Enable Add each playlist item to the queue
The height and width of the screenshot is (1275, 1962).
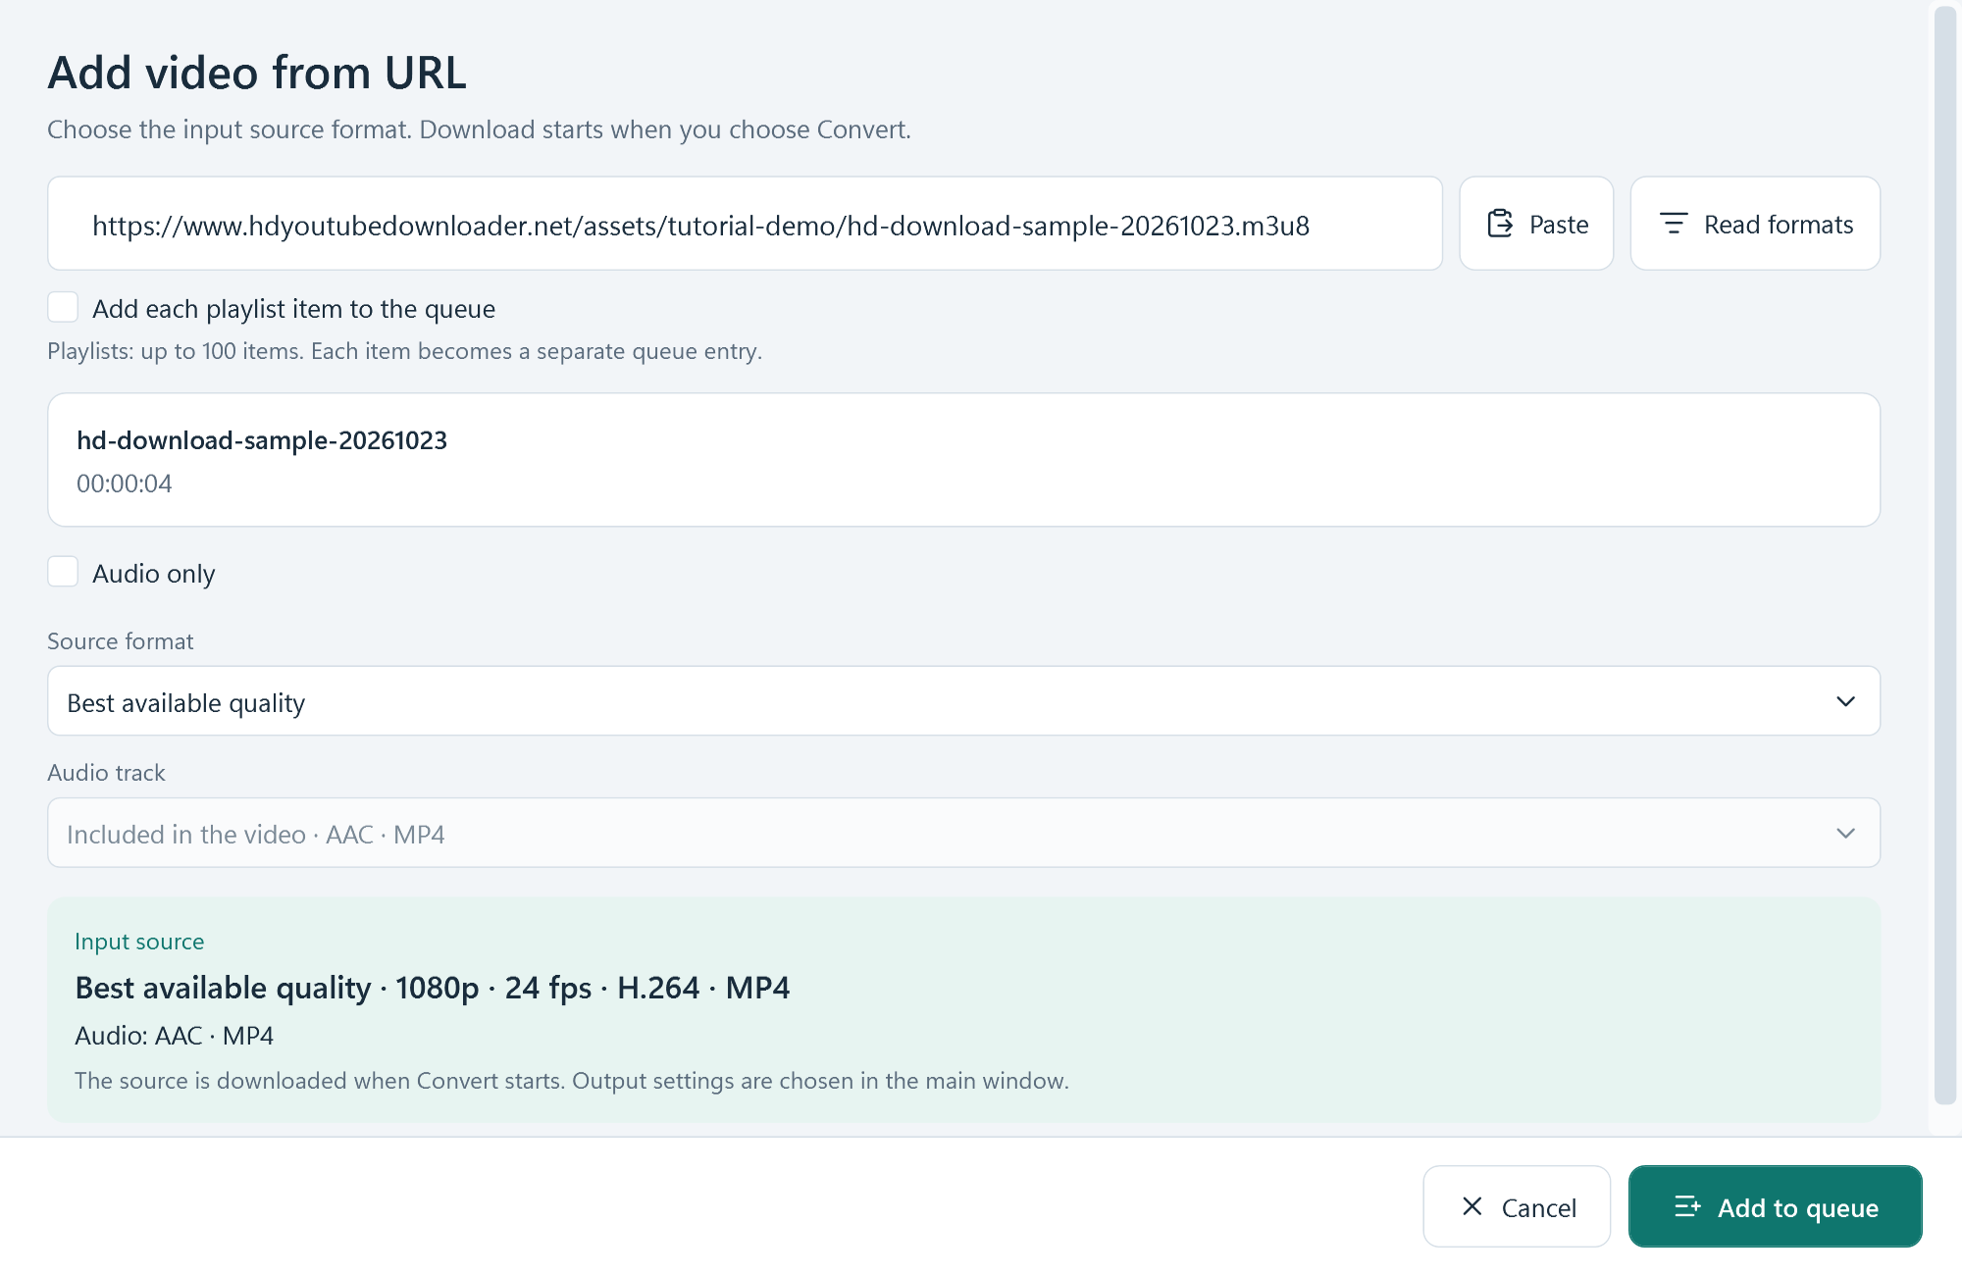pos(63,307)
